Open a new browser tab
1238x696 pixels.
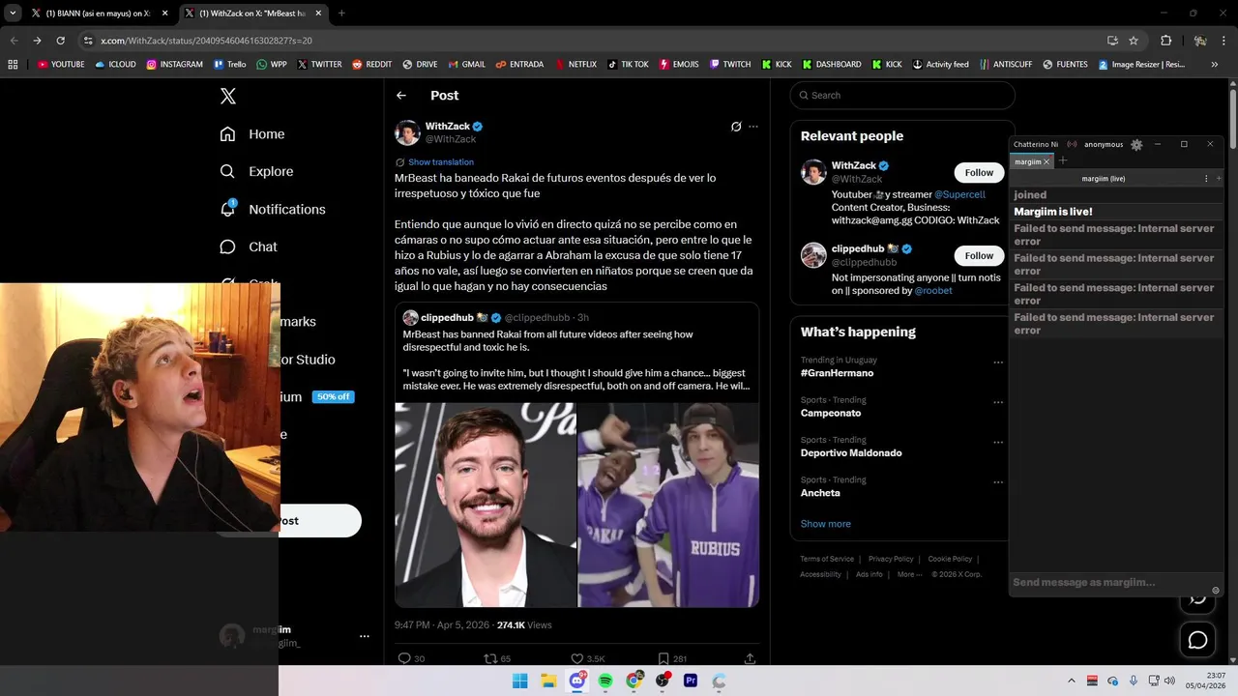(341, 14)
